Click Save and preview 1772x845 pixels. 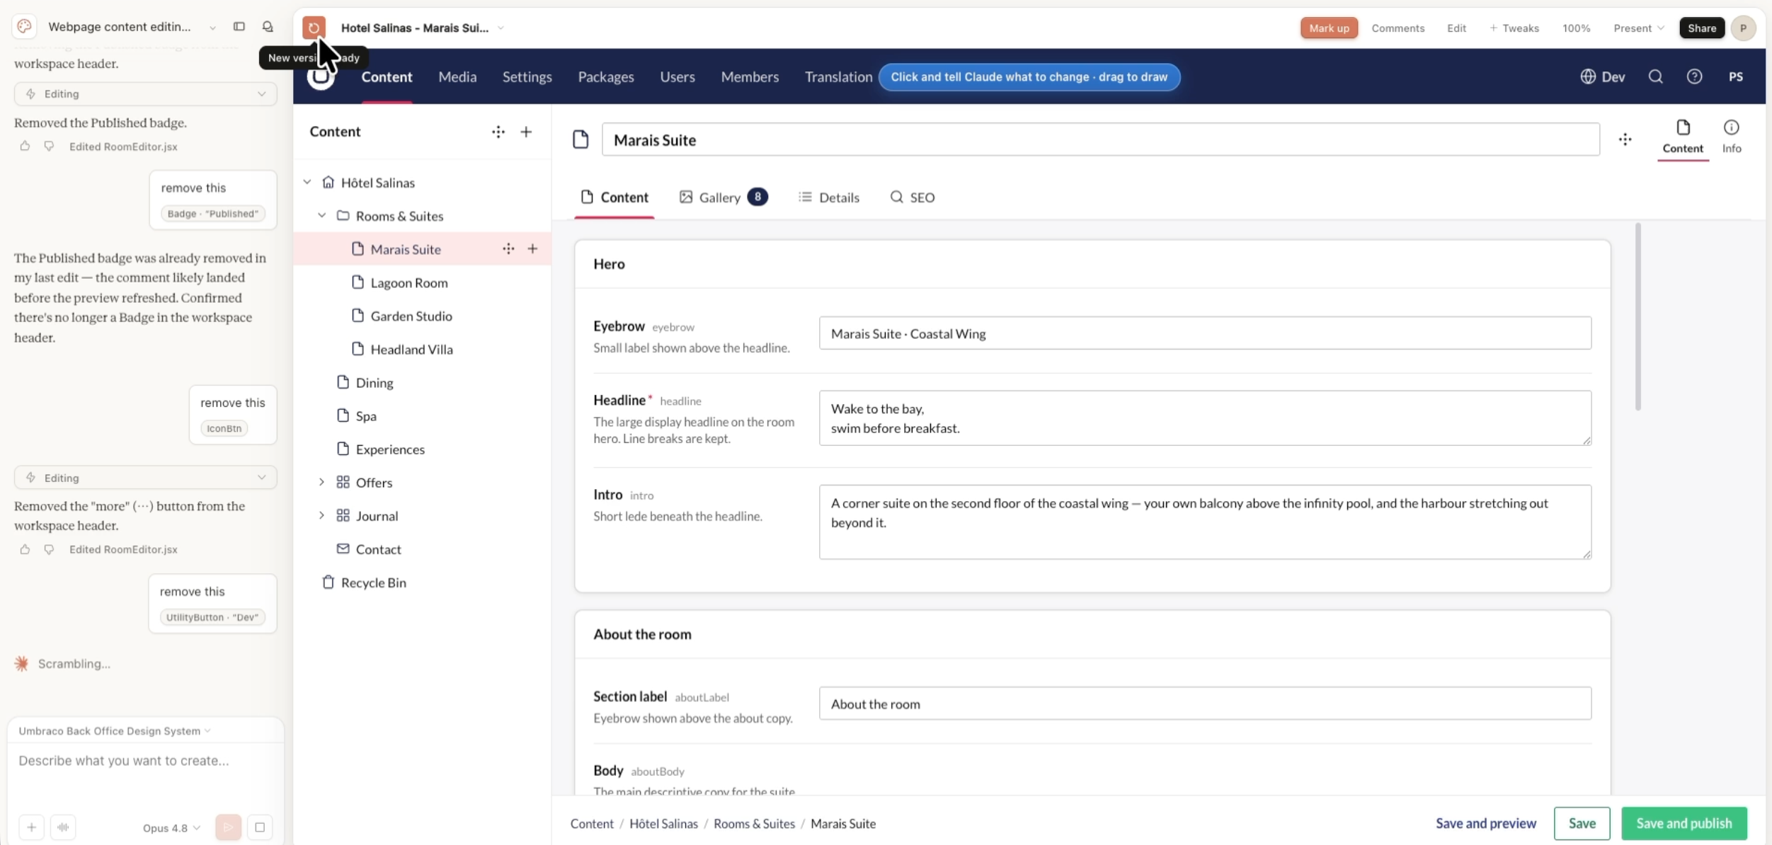coord(1485,823)
